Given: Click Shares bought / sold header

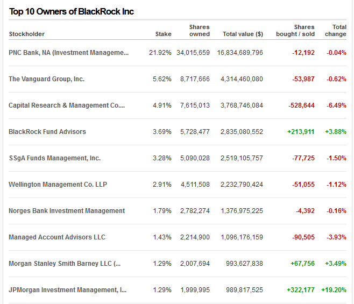Looking at the screenshot, I should (297, 31).
